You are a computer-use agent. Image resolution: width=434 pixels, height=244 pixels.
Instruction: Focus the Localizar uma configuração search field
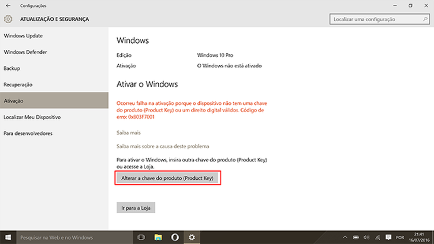point(379,19)
